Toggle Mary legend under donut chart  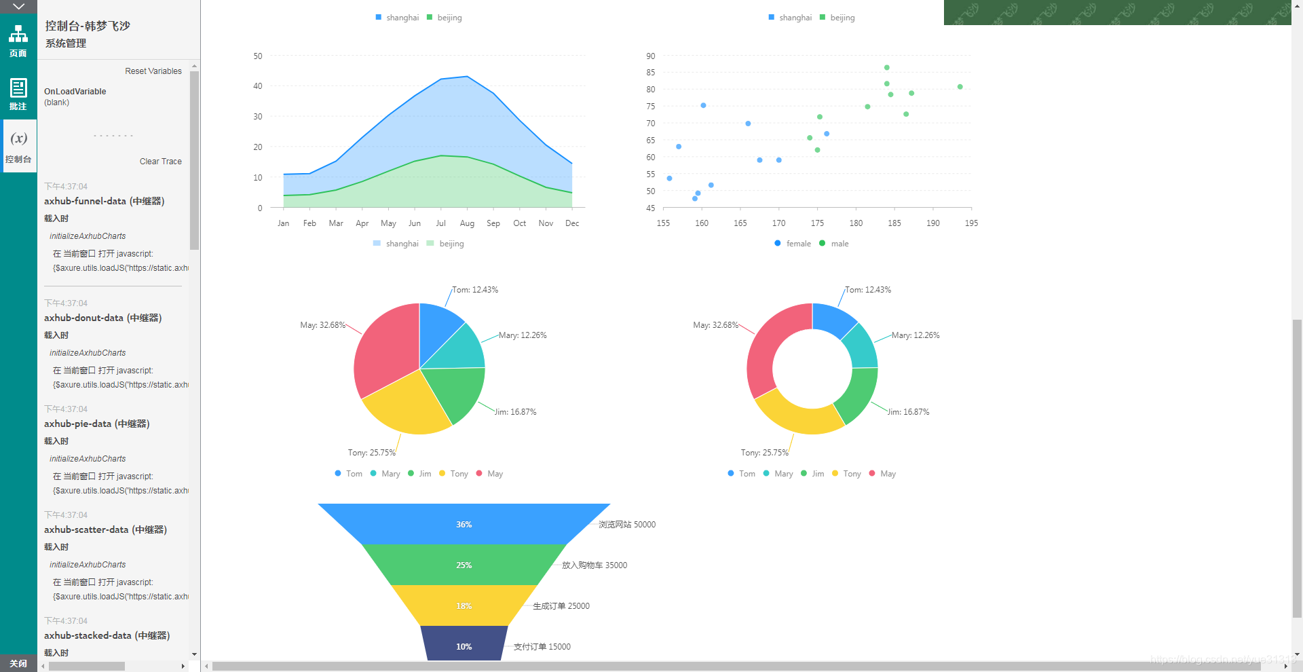tap(778, 474)
